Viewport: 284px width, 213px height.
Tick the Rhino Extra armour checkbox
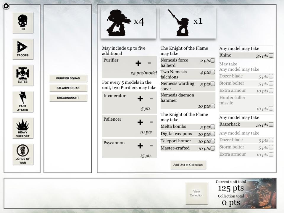tap(271, 91)
